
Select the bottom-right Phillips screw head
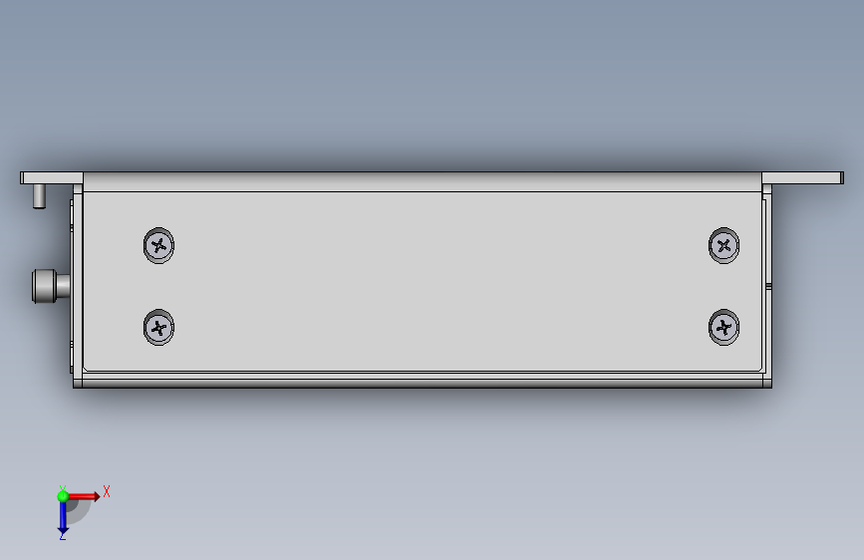pyautogui.click(x=724, y=328)
